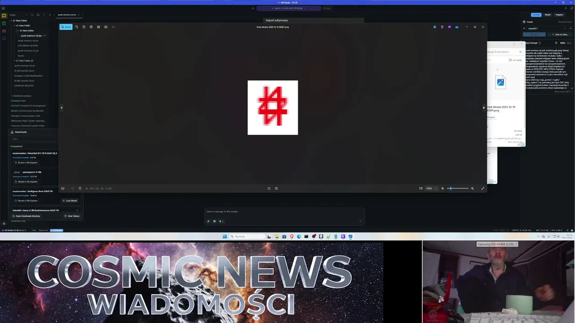Click Szczegóły in File Explorer window
575x323 pixels.
[516, 60]
